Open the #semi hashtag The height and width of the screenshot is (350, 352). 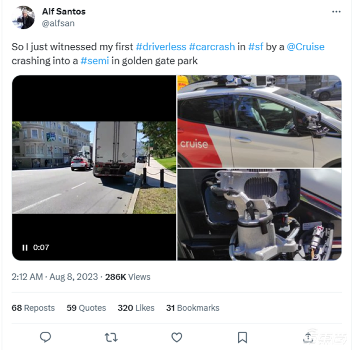coord(95,61)
